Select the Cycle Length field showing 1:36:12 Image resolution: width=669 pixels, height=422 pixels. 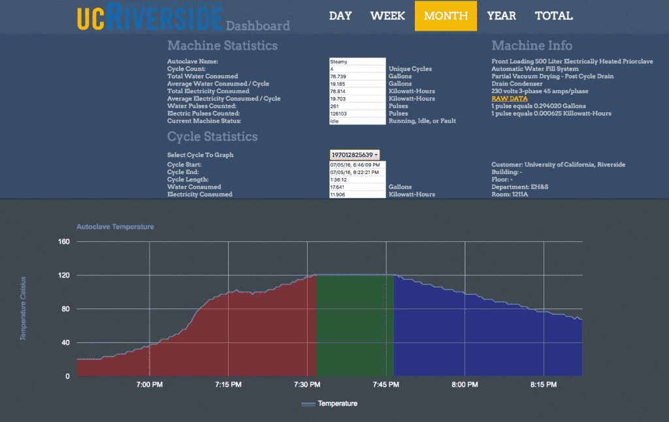(357, 179)
